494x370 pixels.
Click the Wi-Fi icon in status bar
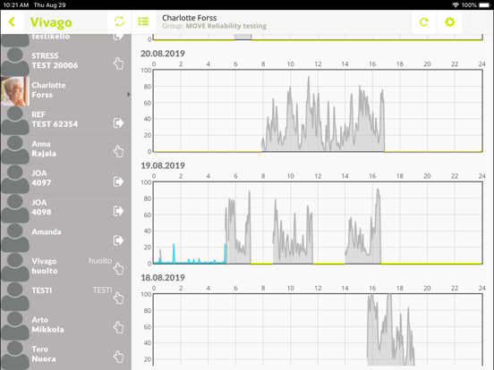click(x=456, y=5)
